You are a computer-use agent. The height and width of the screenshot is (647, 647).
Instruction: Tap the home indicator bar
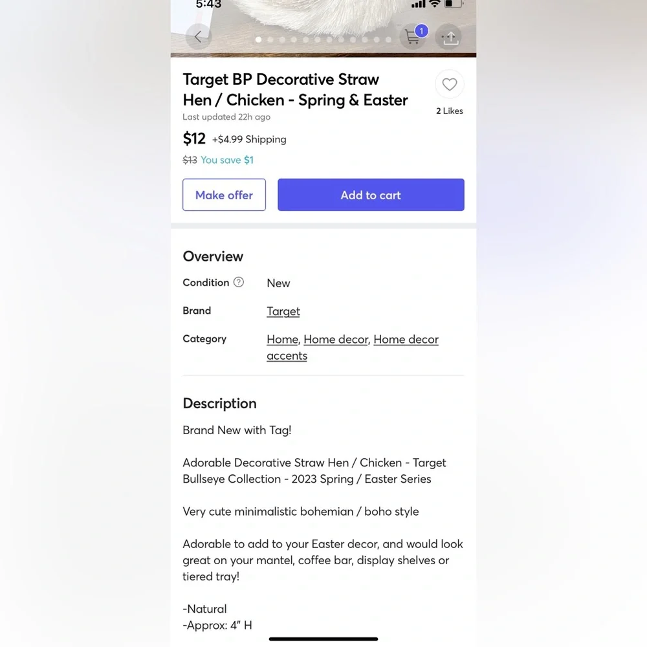click(x=323, y=639)
